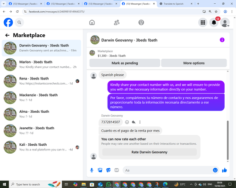Click the taskbar search box
The height and width of the screenshot is (188, 236).
click(x=35, y=184)
